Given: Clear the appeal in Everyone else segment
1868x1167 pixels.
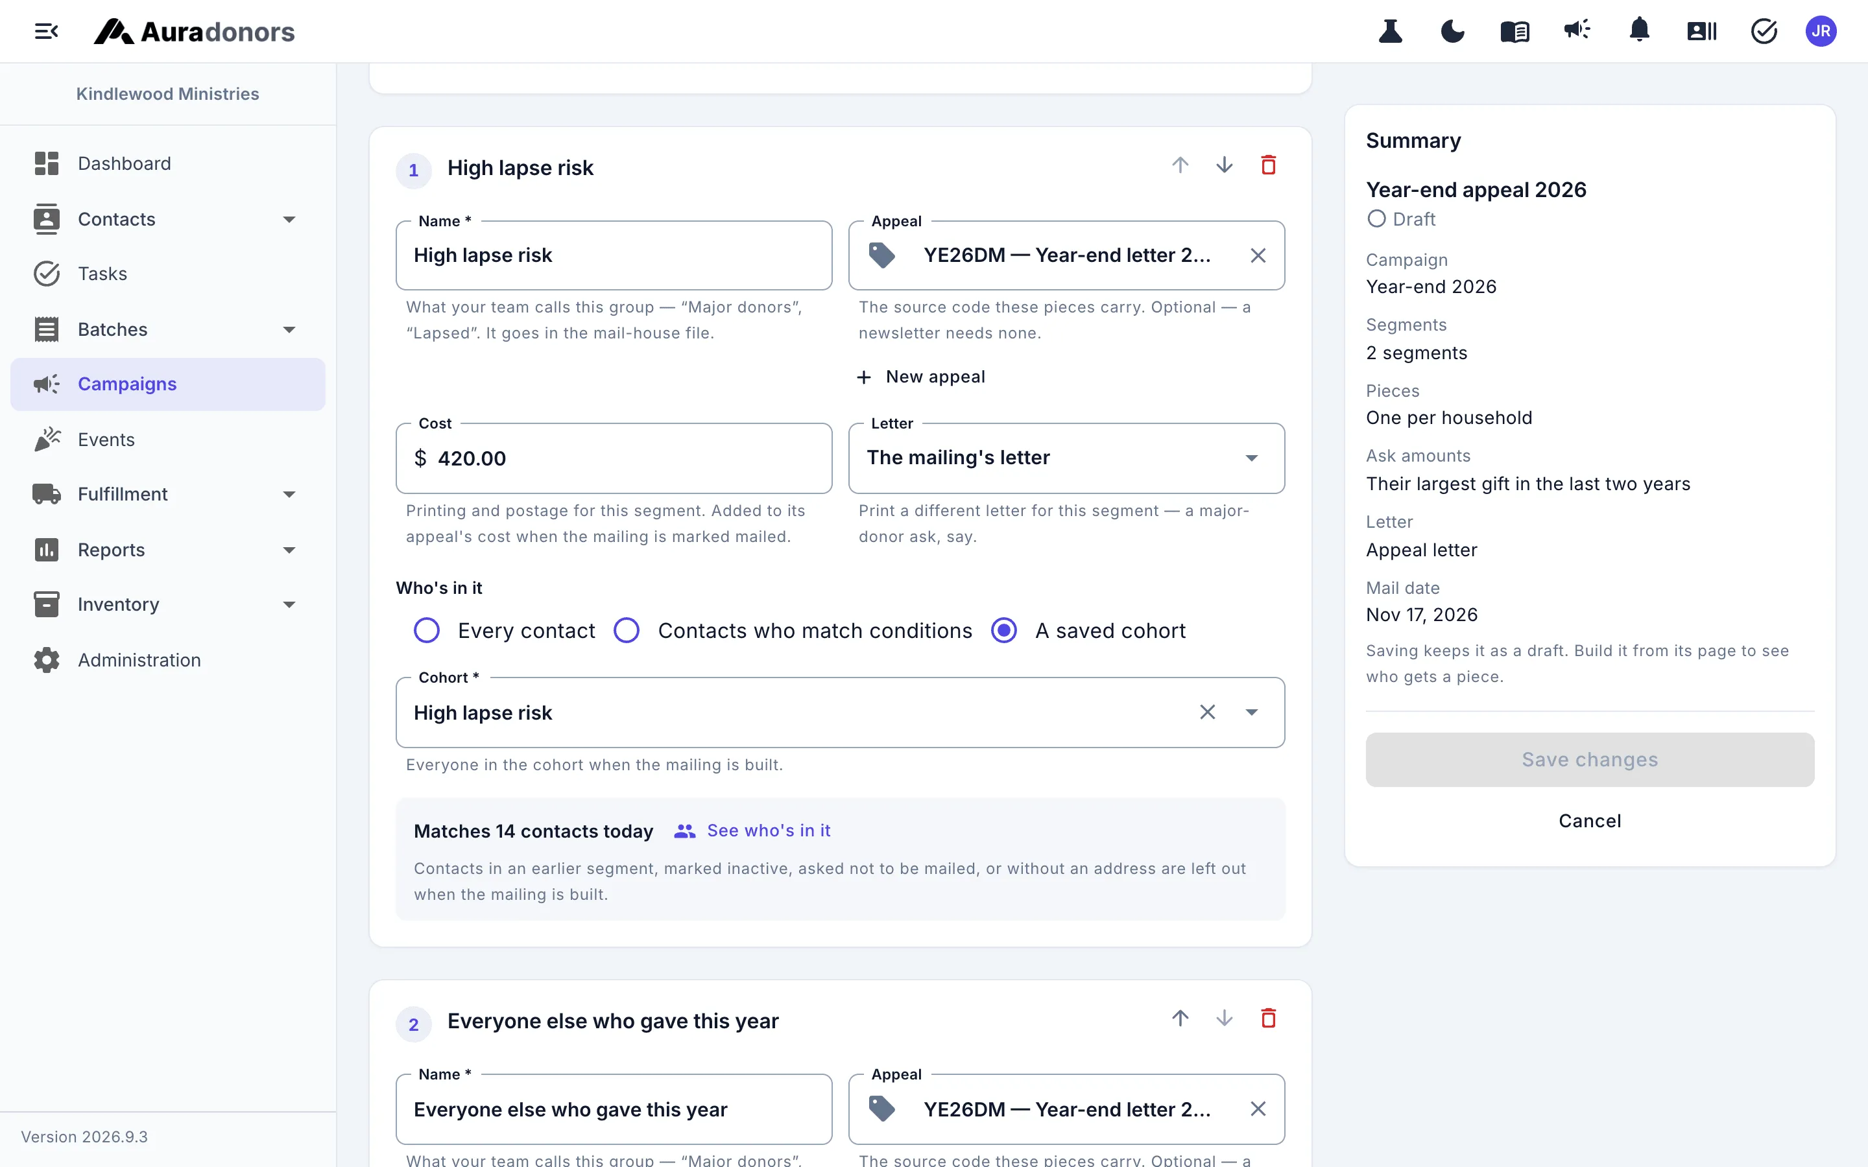Looking at the screenshot, I should pos(1258,1109).
